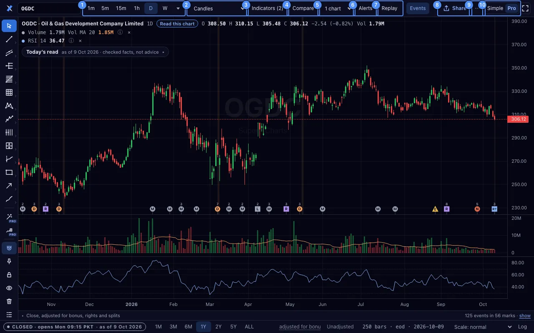
Task: Toggle drawings visibility eye icon
Action: coord(9,288)
